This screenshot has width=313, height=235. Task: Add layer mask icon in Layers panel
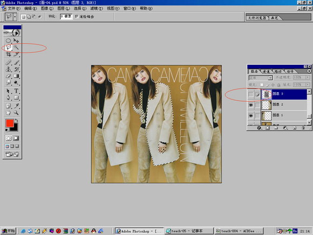[x=268, y=128]
